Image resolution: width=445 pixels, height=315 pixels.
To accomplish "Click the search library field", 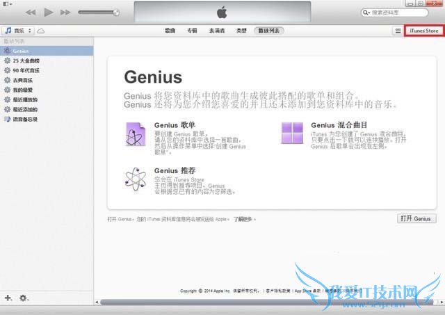I will point(395,13).
